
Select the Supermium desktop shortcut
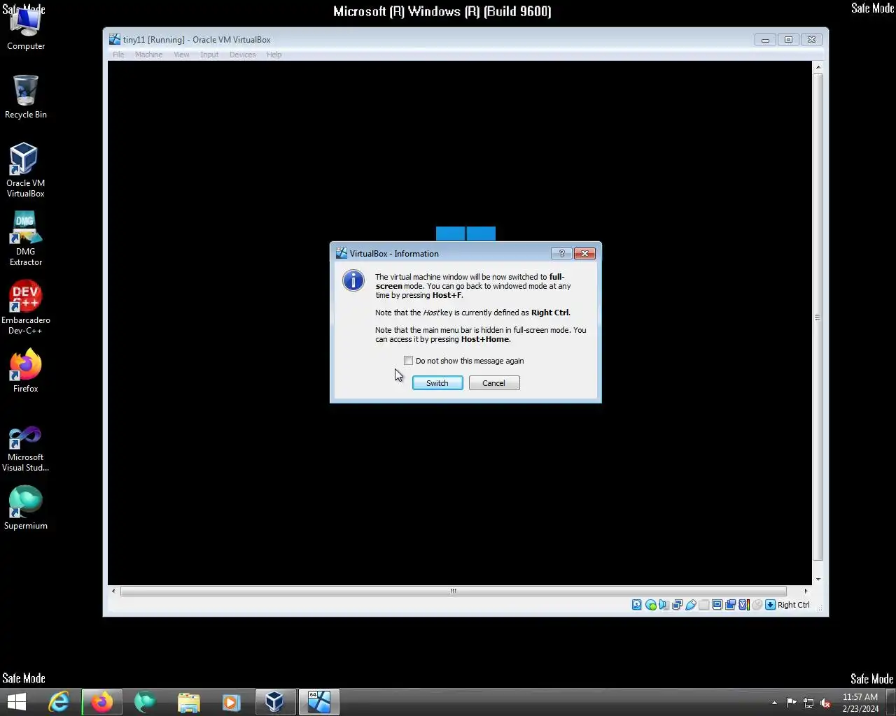tap(26, 508)
